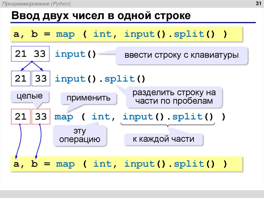Click the "применить" callout

[89, 98]
